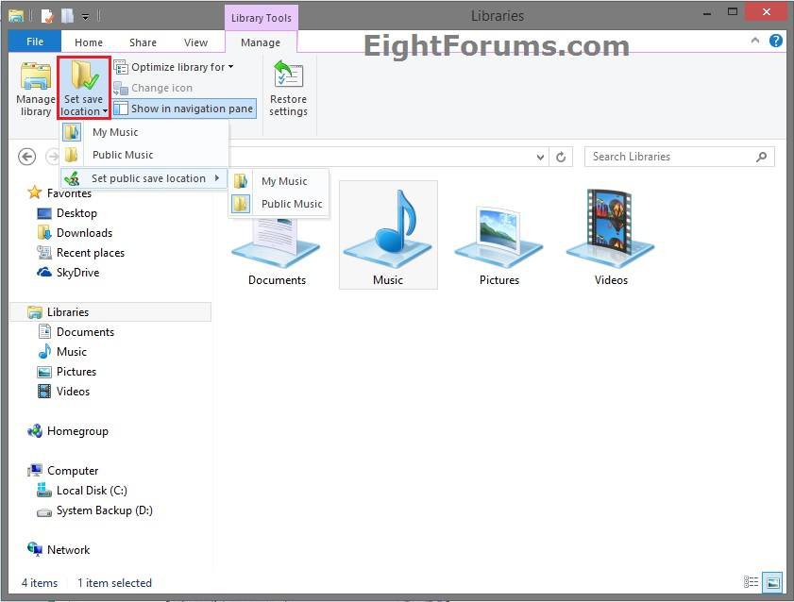Click in the Search Libraries field

tap(670, 157)
